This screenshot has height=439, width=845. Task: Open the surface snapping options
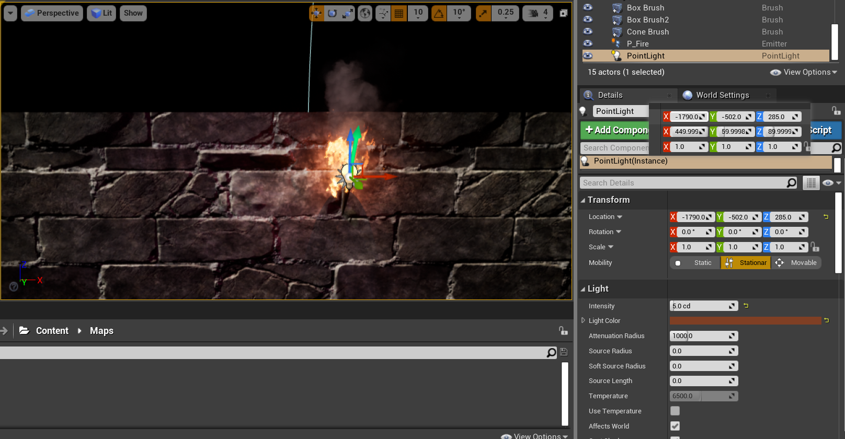[x=383, y=13]
